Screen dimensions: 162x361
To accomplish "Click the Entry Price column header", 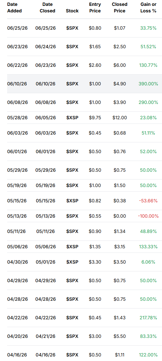I will 95,7.
